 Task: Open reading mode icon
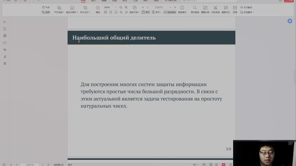click(x=182, y=8)
